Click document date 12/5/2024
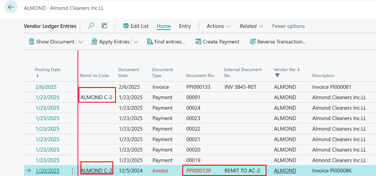Viewport: 376px width, 176px height. (131, 171)
